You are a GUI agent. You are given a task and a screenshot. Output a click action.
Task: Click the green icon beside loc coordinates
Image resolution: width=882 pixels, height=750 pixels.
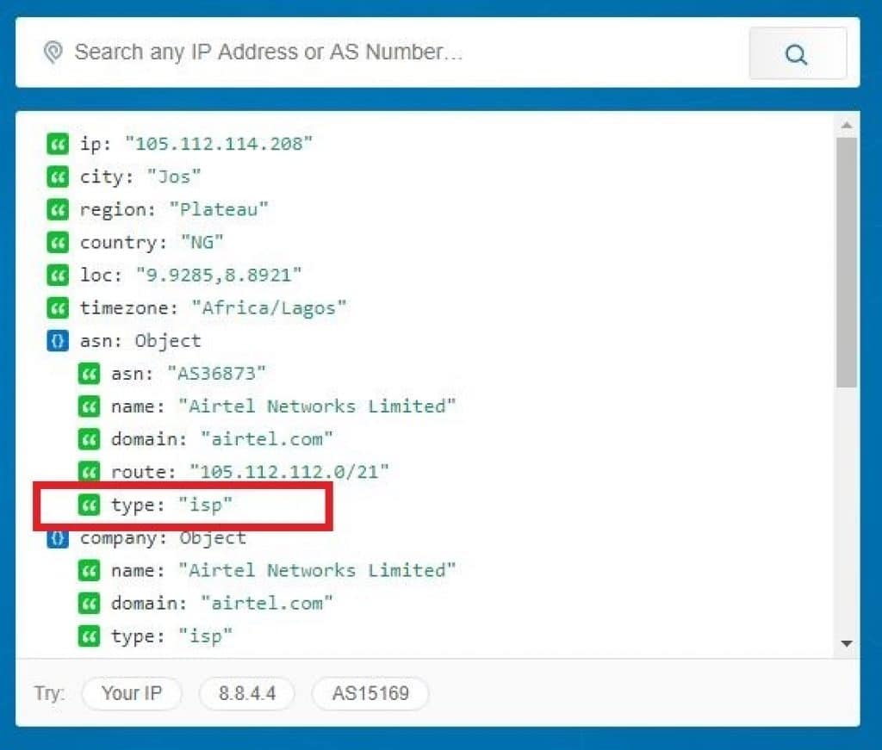(57, 275)
